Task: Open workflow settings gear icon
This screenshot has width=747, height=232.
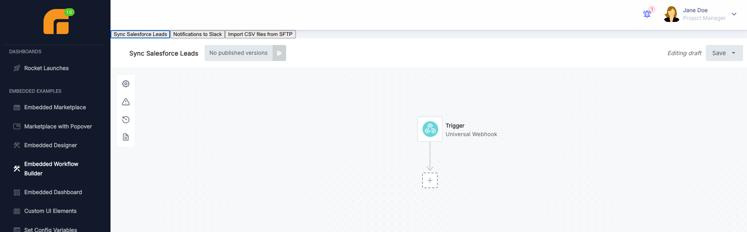Action: coord(126,84)
